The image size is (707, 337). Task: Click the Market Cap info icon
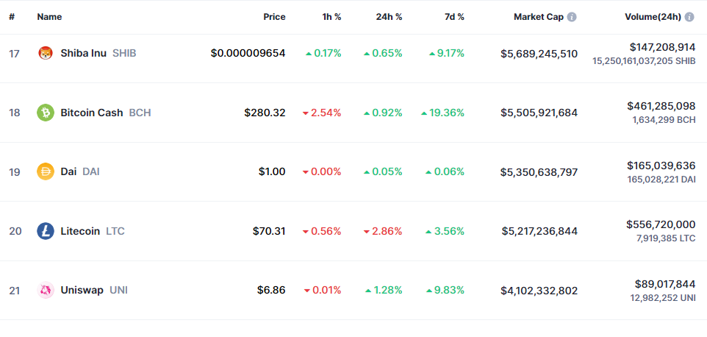coord(572,16)
